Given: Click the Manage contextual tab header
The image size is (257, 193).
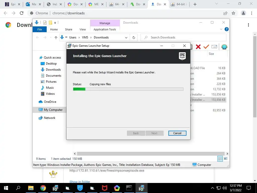Looking at the screenshot, I should (x=105, y=23).
